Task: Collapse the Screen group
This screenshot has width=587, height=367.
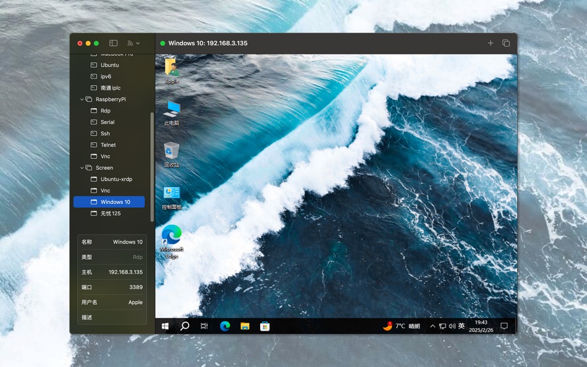Action: (x=82, y=168)
